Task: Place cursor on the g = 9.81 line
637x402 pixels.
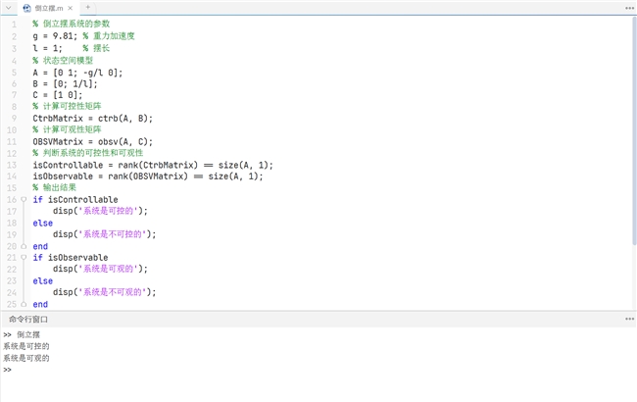Action: coord(83,36)
